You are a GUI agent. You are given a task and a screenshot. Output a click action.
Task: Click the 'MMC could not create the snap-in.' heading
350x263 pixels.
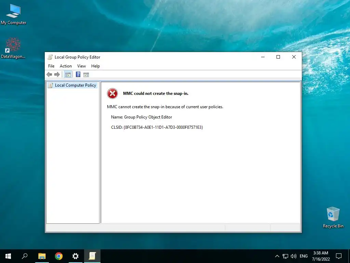[156, 93]
